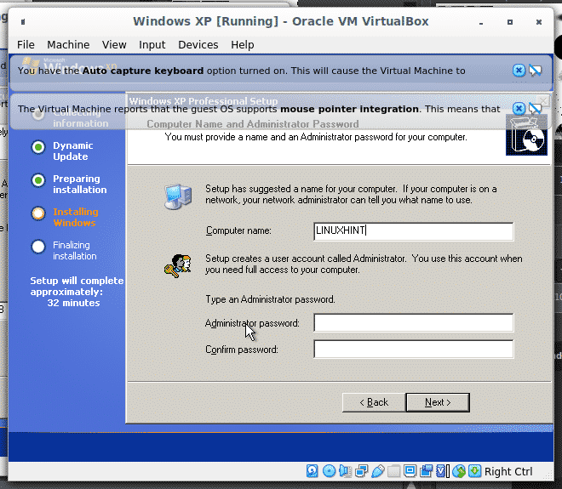Click the shared folders status icon
The image size is (562, 489).
393,471
